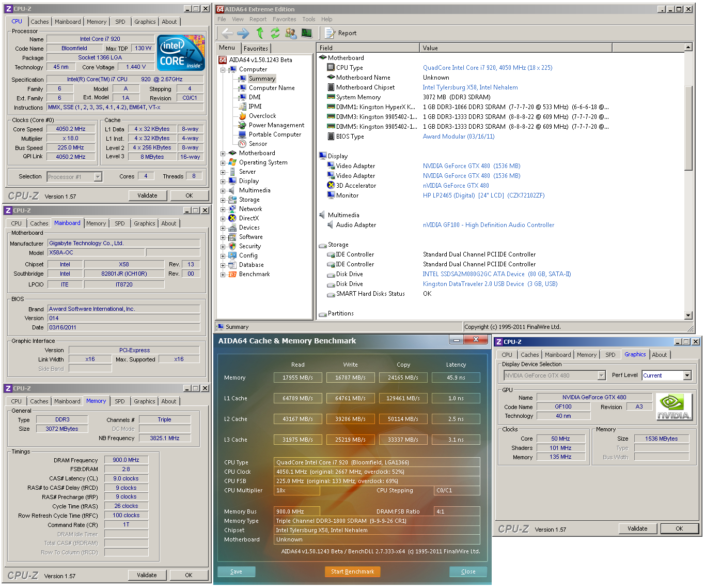Screen dimensions: 705x588
Task: Expand the Multimedia tree node
Action: pos(223,191)
